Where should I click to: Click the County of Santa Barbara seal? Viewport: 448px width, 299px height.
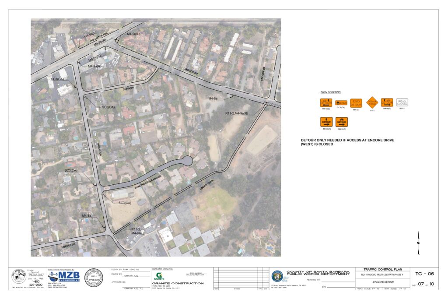276,276
